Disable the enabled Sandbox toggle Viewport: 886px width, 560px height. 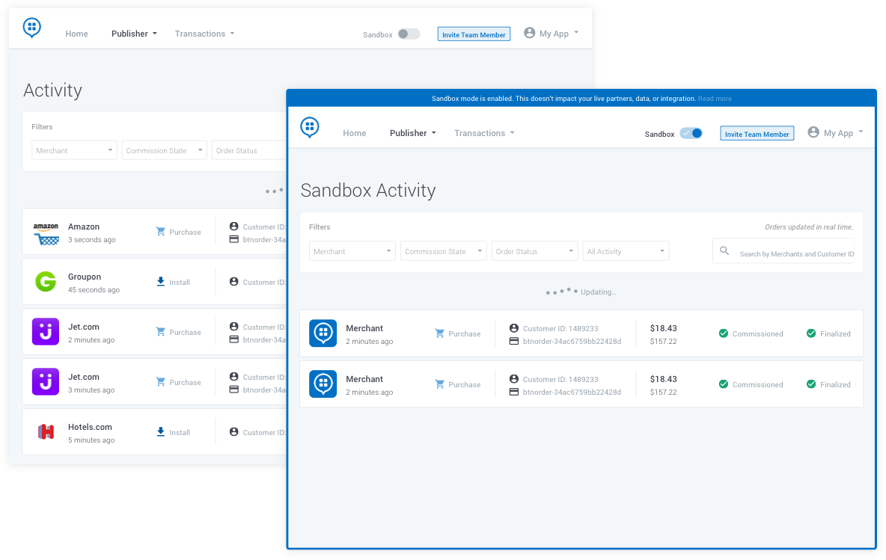[x=691, y=133]
